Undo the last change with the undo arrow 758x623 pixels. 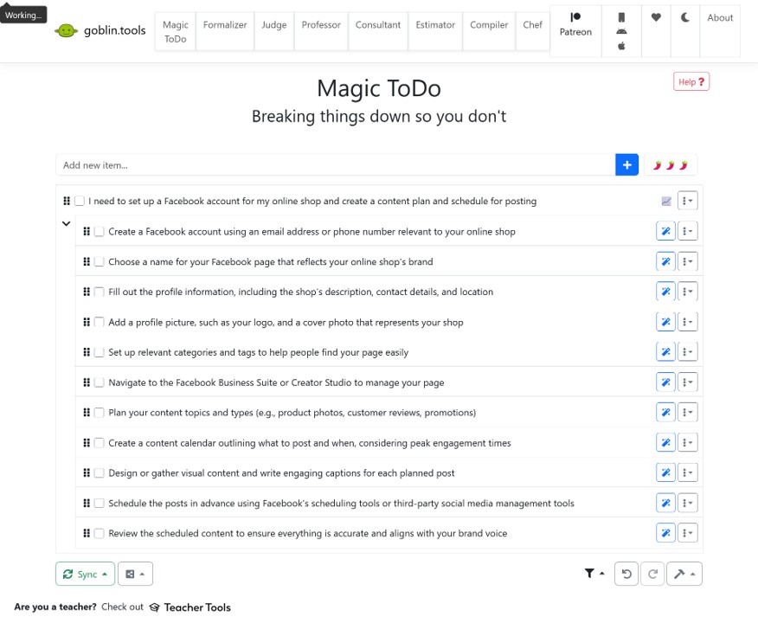click(626, 573)
